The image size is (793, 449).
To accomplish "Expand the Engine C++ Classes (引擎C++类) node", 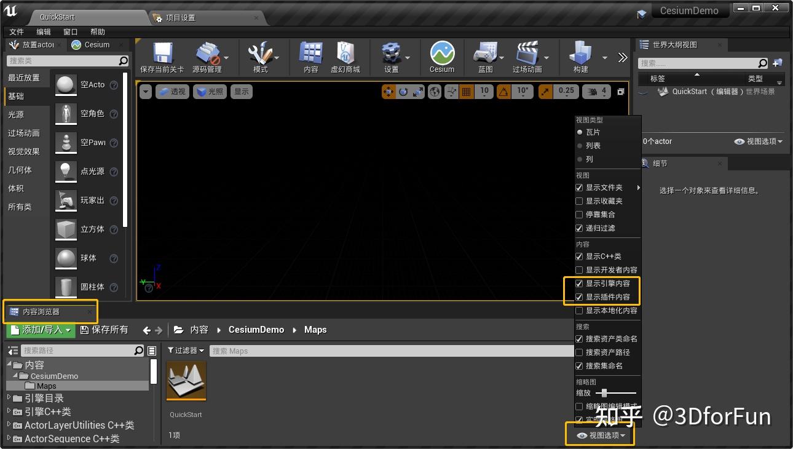I will 9,411.
